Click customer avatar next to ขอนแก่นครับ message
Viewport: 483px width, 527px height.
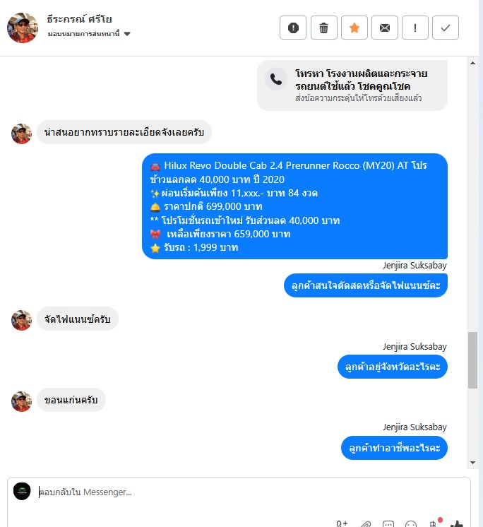click(21, 401)
